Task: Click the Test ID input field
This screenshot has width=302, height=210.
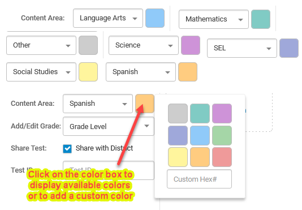Action: pyautogui.click(x=109, y=170)
